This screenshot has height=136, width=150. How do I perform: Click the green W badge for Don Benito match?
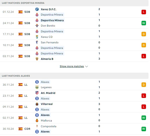144,23
